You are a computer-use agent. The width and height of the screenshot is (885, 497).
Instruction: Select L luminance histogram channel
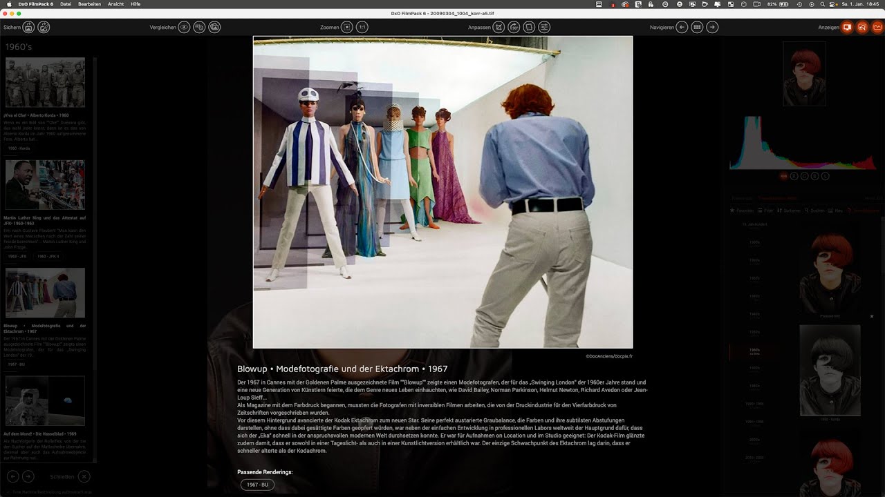click(825, 176)
